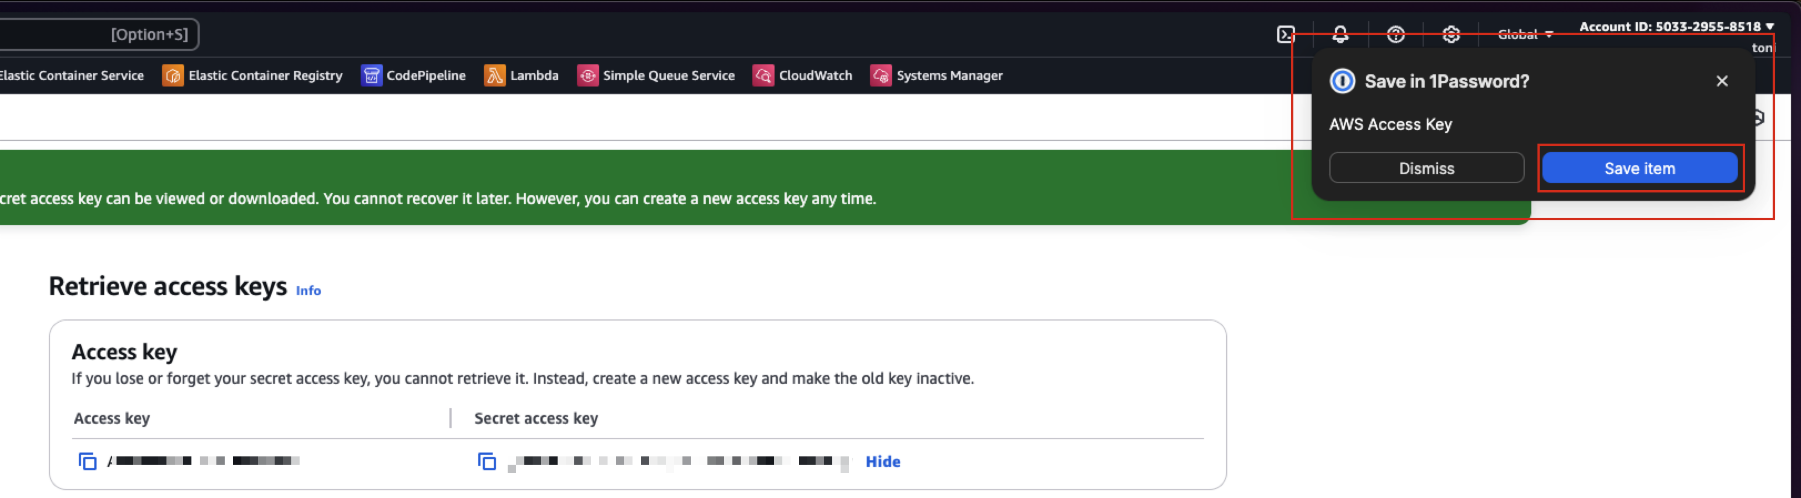The width and height of the screenshot is (1801, 498).
Task: Close the 1Password popup
Action: tap(1721, 81)
